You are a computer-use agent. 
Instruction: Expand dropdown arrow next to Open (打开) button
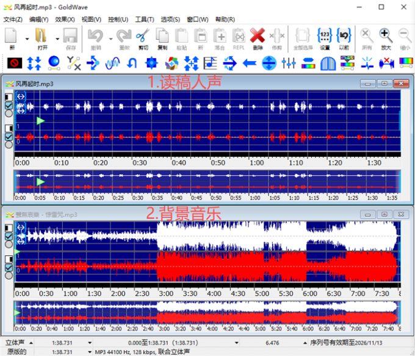point(56,38)
